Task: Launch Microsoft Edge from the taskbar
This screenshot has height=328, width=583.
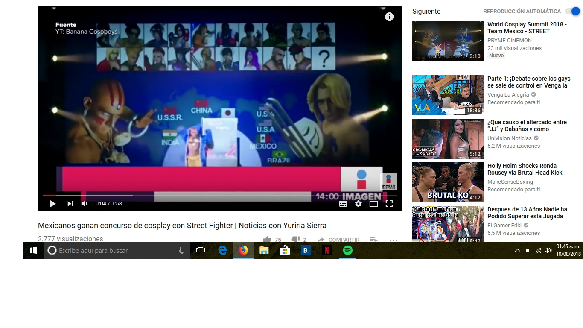Action: pyautogui.click(x=222, y=250)
